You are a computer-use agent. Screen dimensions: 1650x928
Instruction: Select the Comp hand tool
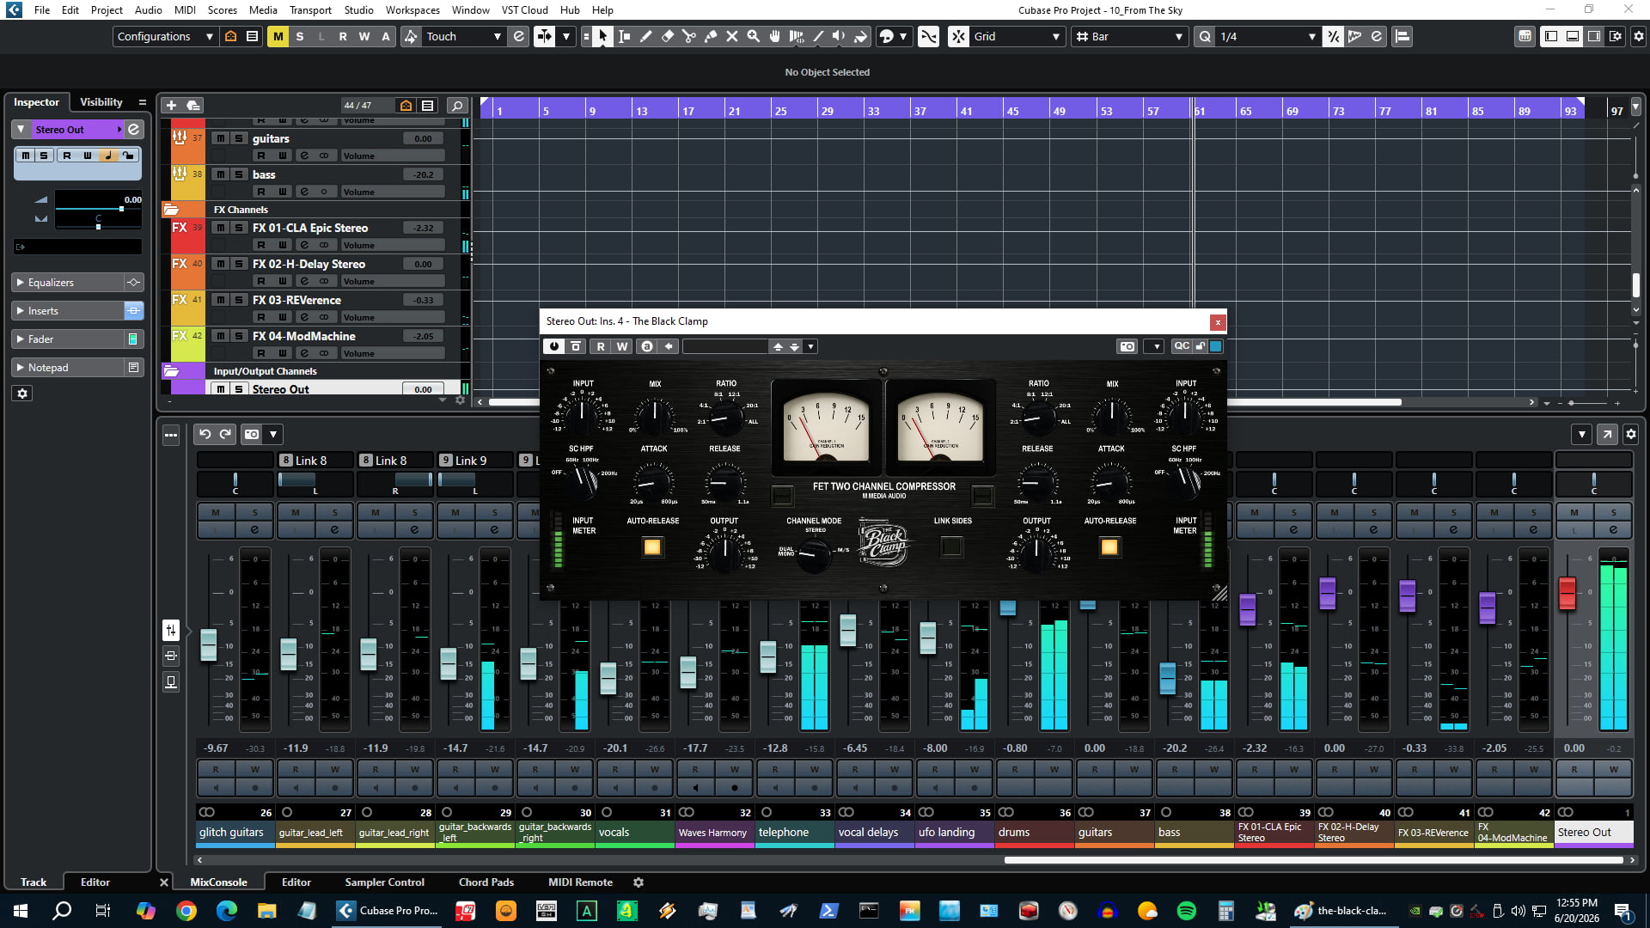point(775,36)
